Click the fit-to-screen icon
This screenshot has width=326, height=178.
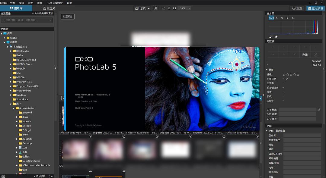click(163, 8)
